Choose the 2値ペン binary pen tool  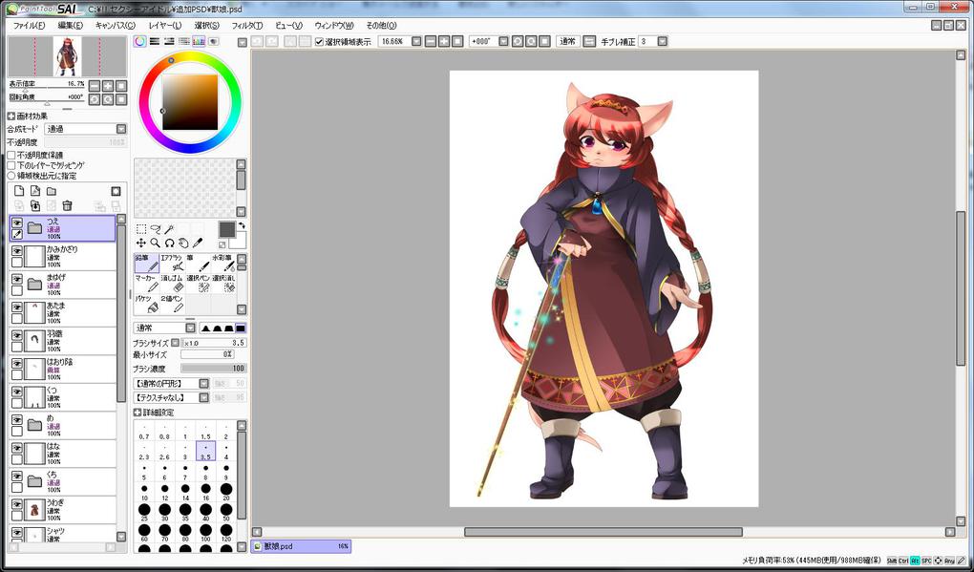pos(172,304)
